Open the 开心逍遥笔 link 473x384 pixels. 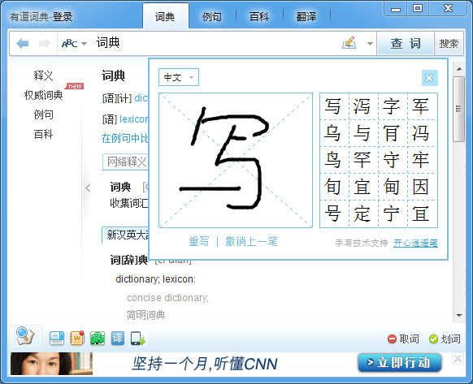coord(415,243)
